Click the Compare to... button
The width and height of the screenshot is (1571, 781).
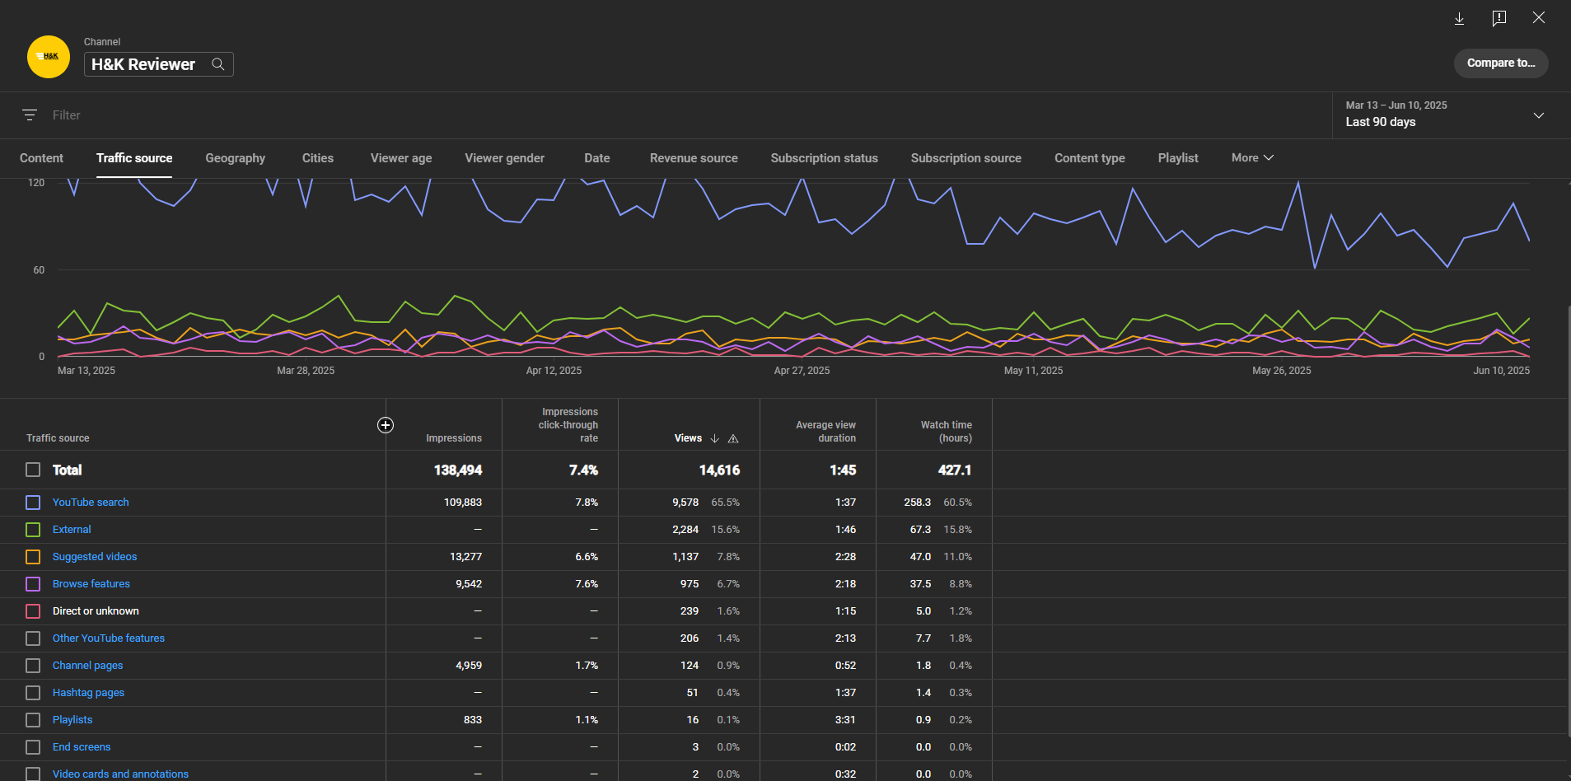(x=1501, y=63)
